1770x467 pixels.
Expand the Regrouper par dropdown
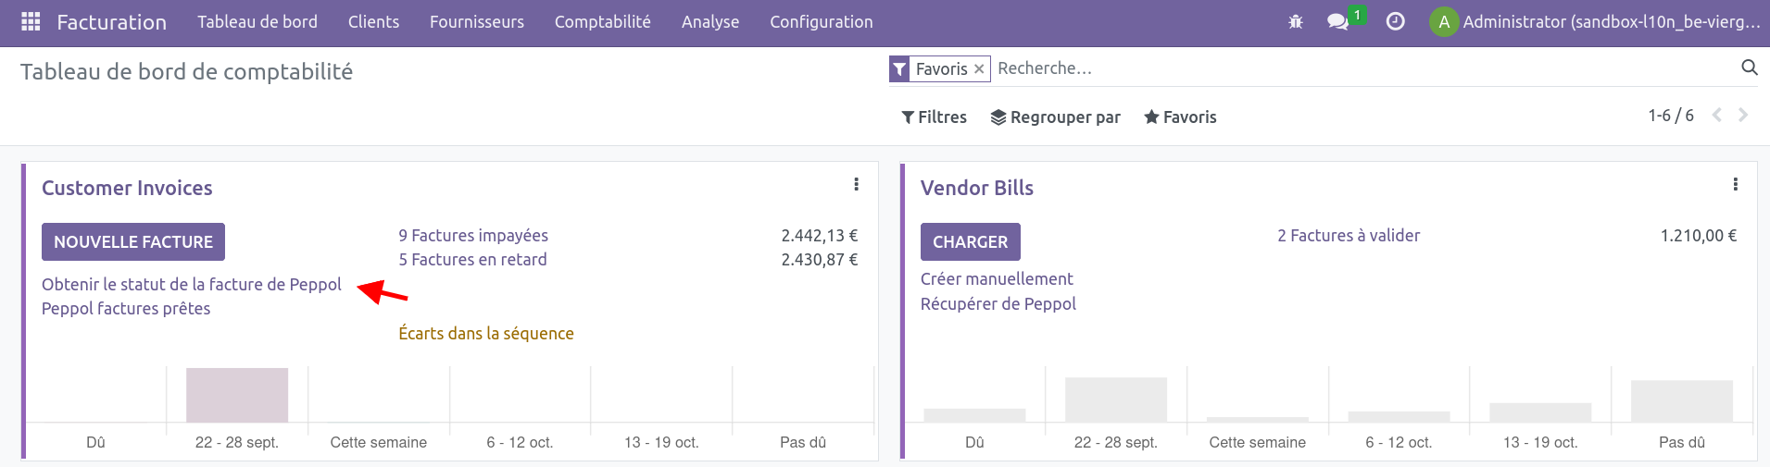point(1055,117)
